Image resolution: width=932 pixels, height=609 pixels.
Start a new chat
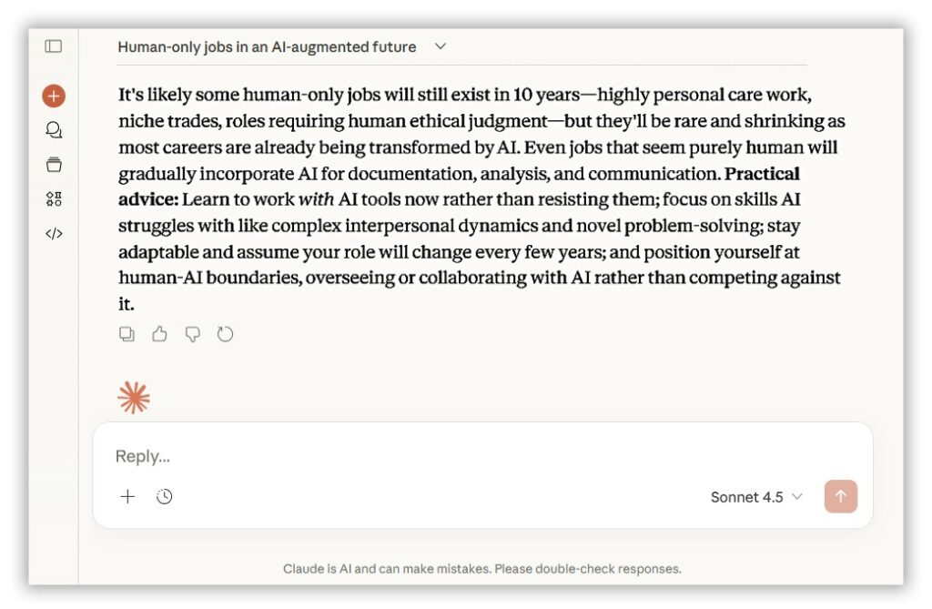(54, 96)
